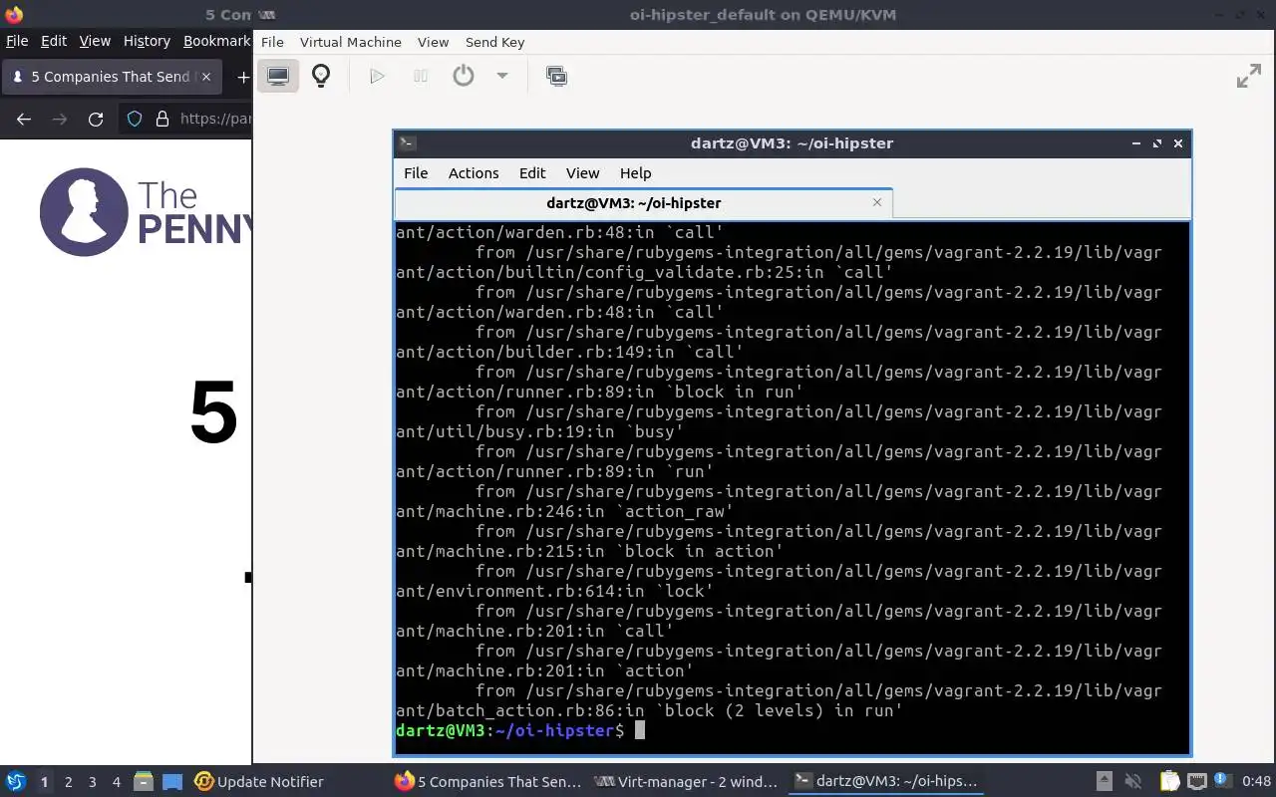Click the Firefox icon in title bar
Viewport: 1276px width, 797px height.
tap(14, 14)
